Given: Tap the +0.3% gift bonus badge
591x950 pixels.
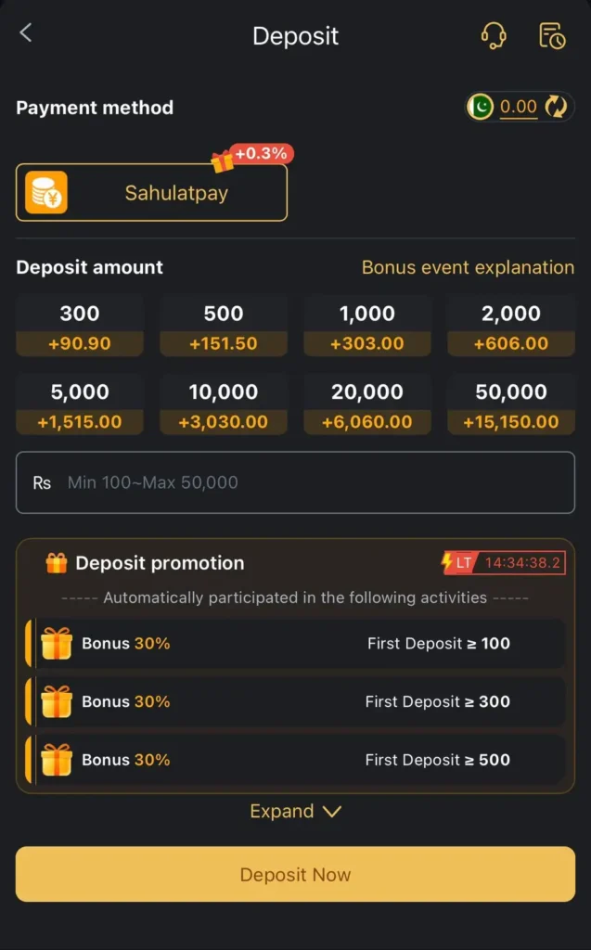Looking at the screenshot, I should coord(251,156).
